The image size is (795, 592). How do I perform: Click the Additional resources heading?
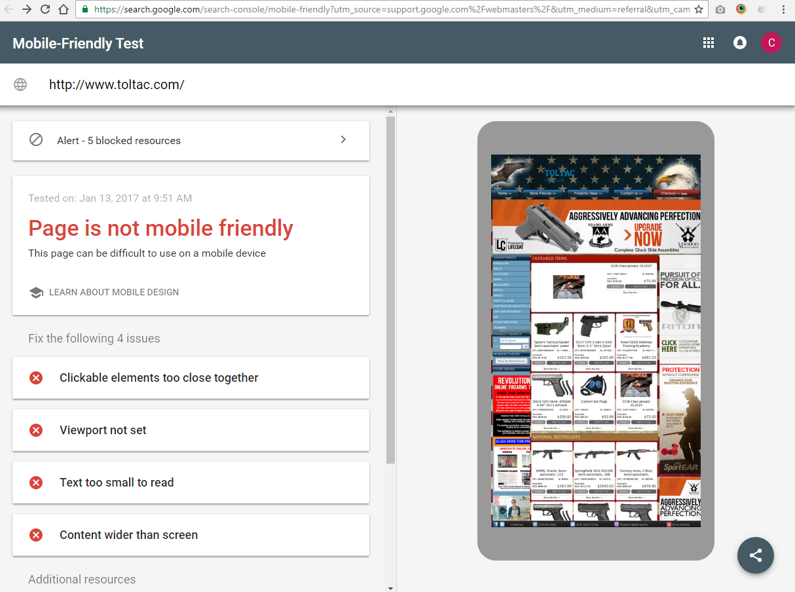pyautogui.click(x=82, y=580)
